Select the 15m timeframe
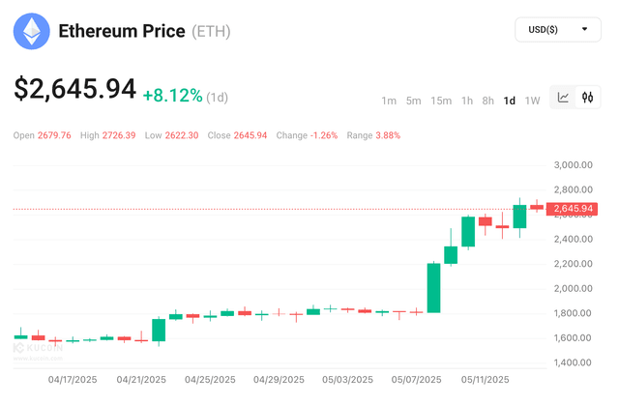 [x=441, y=101]
